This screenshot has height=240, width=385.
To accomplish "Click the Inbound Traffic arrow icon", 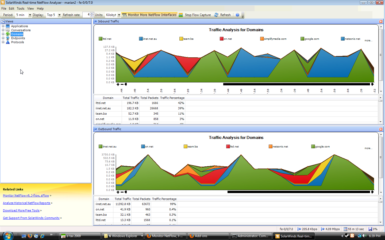I will 96,21.
